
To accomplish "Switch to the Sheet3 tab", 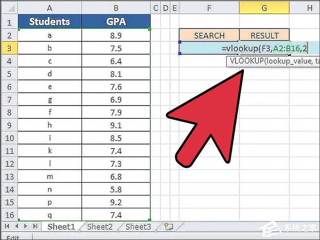I will click(x=138, y=226).
